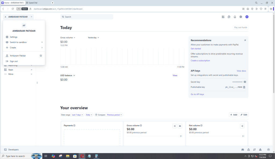Click the binoculars icon in bottom bar
Screen dimensions: 275x159
pos(243,150)
